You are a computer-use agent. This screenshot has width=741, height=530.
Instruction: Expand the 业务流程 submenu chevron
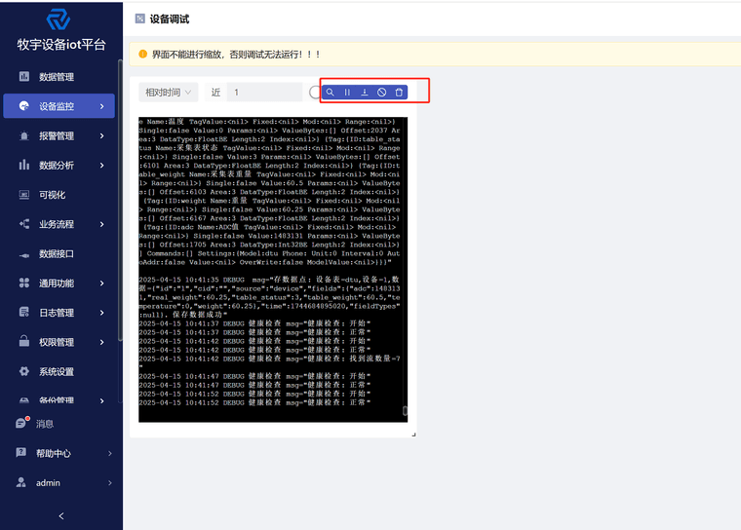pos(101,224)
